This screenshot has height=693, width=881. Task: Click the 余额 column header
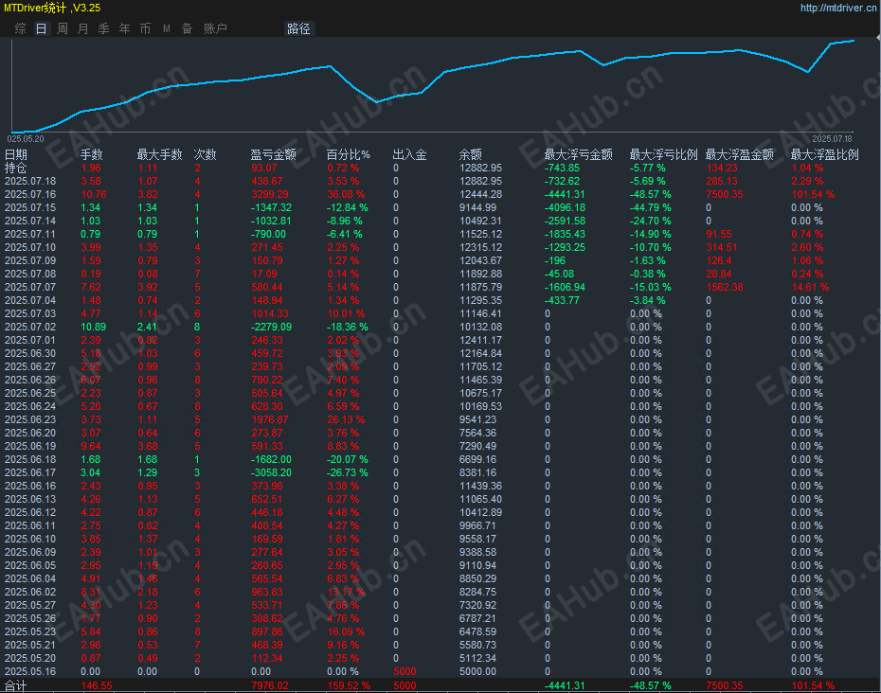[471, 154]
